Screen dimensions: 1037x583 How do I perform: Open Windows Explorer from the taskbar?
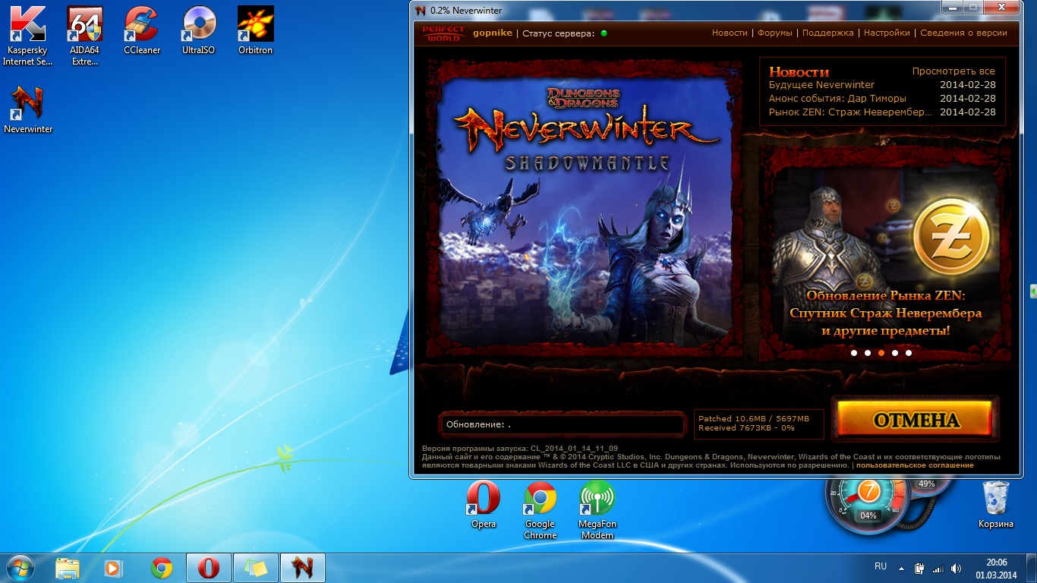pos(68,568)
